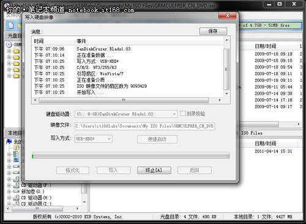Open the 写入方式 USB-HDD+ dropdown
This screenshot has height=224, width=306.
click(109, 139)
